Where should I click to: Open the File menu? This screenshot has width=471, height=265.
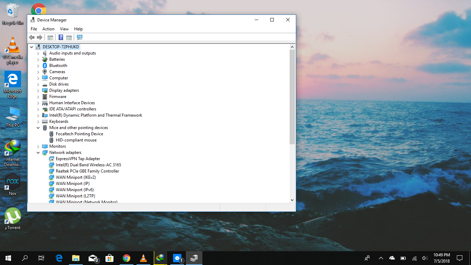click(x=34, y=29)
